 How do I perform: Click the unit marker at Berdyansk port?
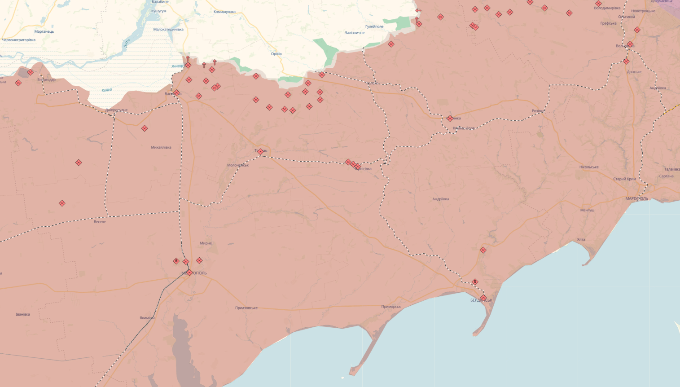[x=483, y=298]
